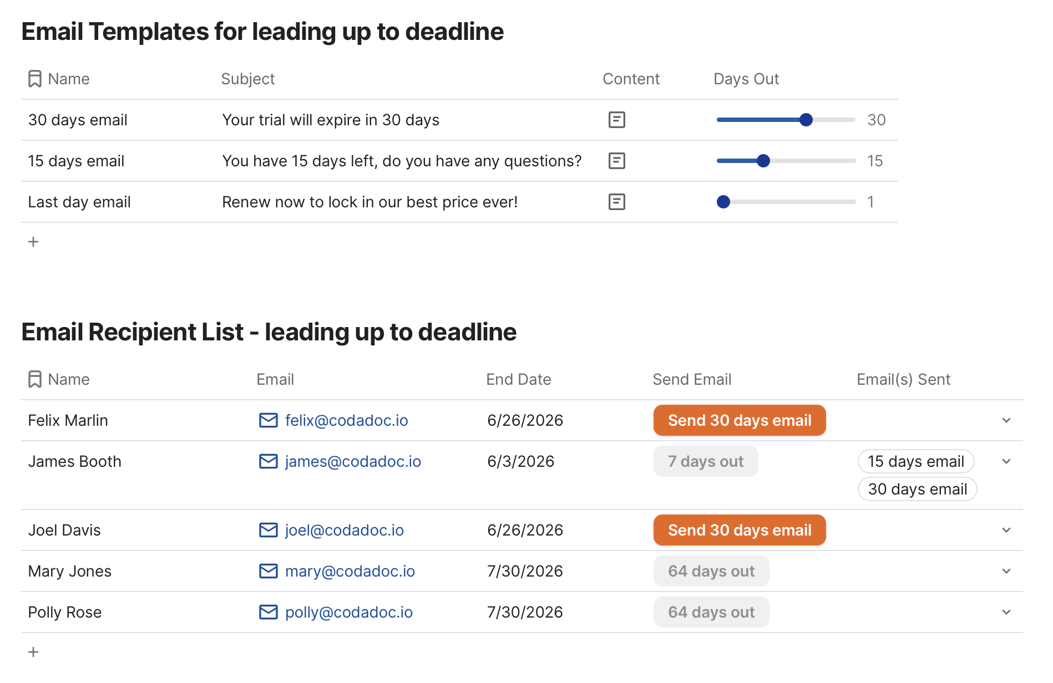Screen dimensions: 1053x683
Task: Click End Date column header
Action: coord(519,379)
